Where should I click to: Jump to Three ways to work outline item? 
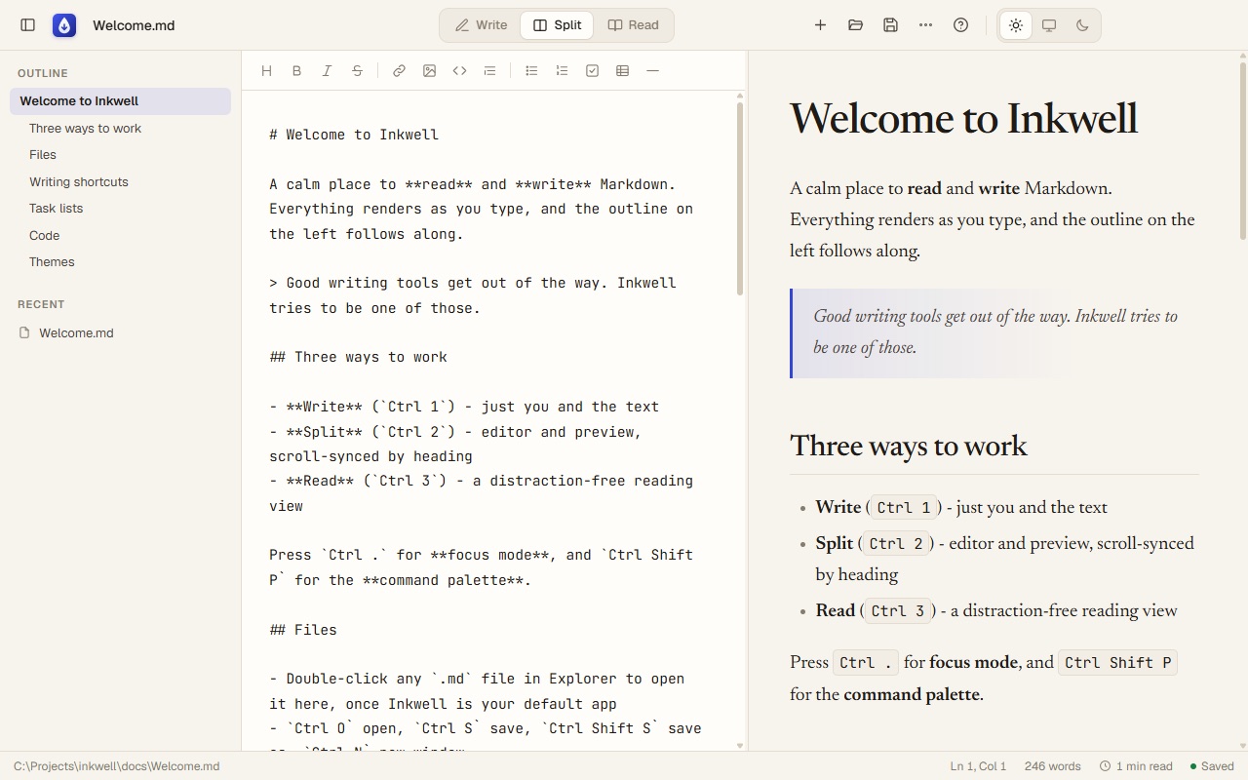(x=120, y=129)
